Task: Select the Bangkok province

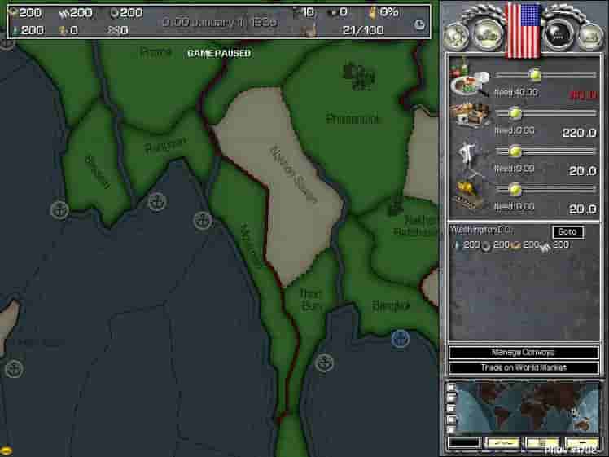Action: pos(391,306)
